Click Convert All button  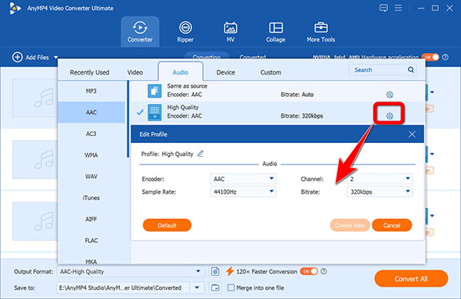point(411,278)
